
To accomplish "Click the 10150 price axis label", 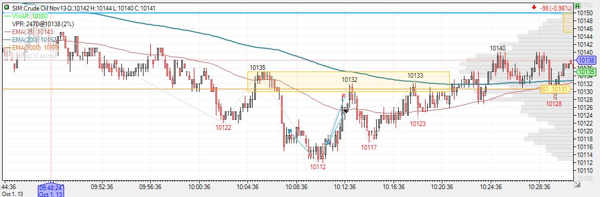I will click(x=585, y=13).
